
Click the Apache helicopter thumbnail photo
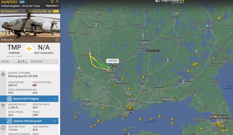(30, 28)
